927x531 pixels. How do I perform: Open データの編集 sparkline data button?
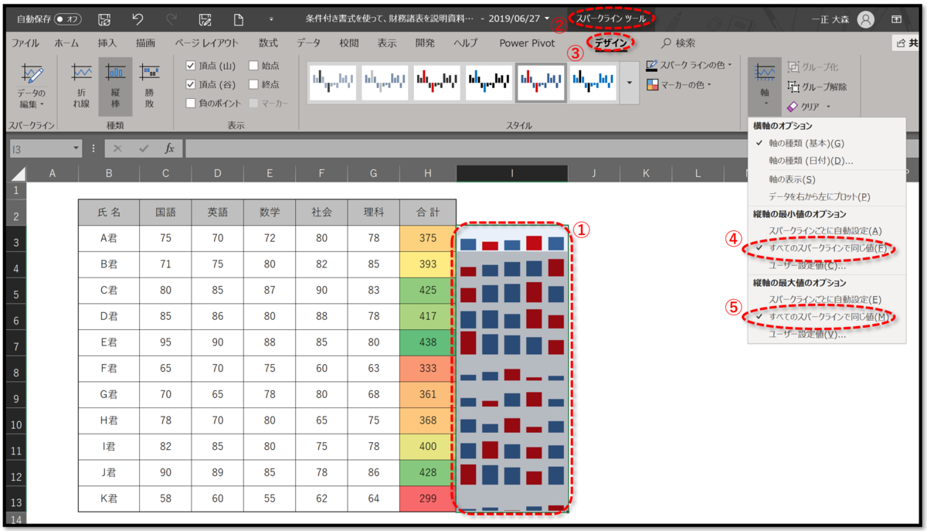click(x=32, y=87)
